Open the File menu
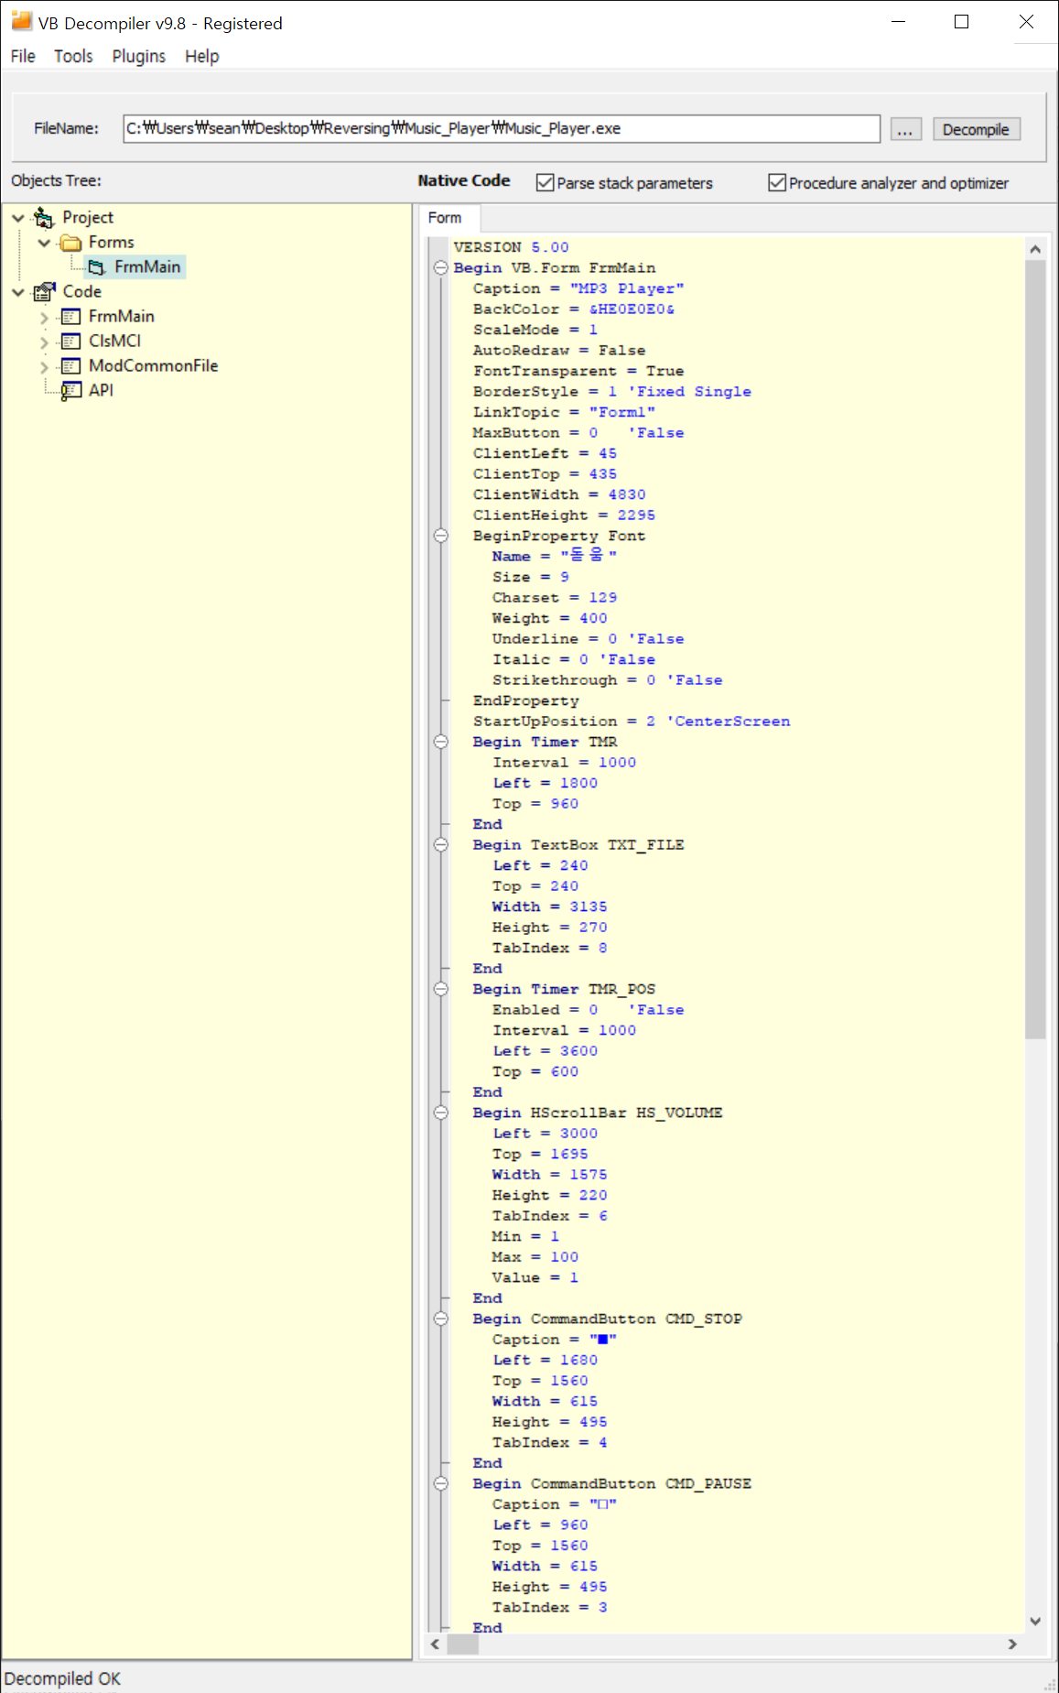1059x1693 pixels. 23,56
